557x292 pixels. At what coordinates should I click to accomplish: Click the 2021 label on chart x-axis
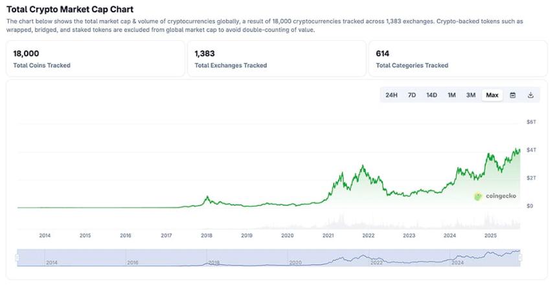pyautogui.click(x=328, y=236)
